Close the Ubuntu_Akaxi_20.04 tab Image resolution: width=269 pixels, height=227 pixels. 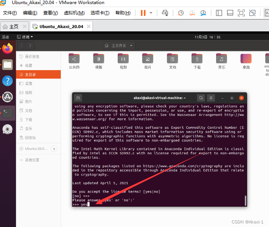88,27
